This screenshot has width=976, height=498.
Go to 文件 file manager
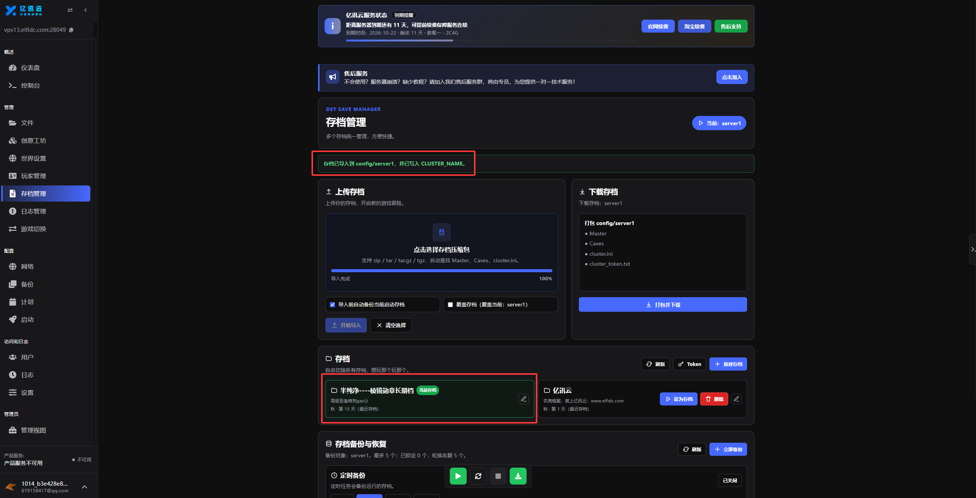click(46, 123)
